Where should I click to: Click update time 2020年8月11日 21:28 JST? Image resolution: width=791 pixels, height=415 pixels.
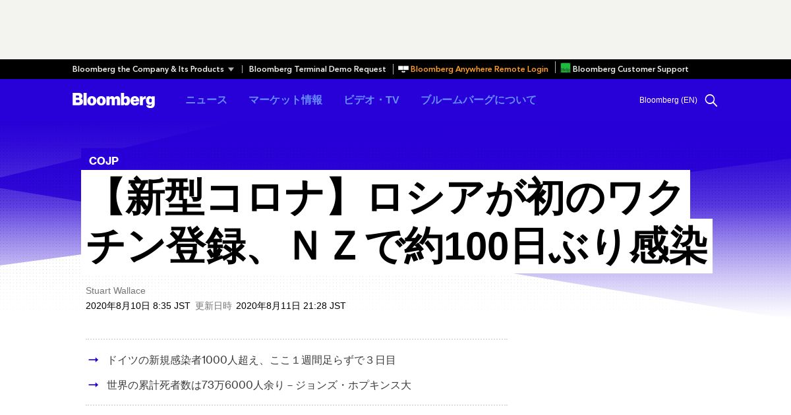pos(291,306)
